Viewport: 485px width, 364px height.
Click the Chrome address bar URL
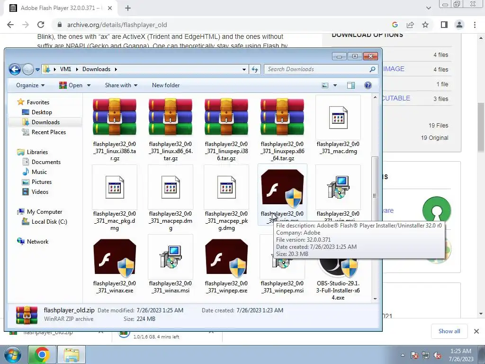[117, 25]
